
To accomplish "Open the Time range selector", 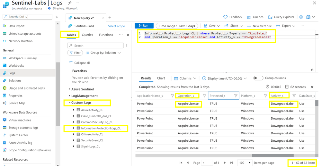I will [177, 26].
